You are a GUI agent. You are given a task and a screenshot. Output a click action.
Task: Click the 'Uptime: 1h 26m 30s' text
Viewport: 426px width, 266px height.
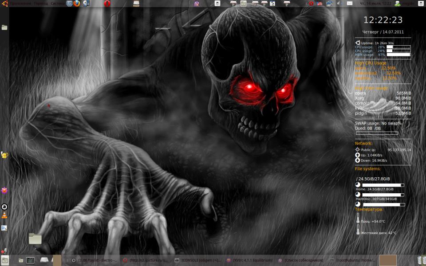click(x=377, y=43)
